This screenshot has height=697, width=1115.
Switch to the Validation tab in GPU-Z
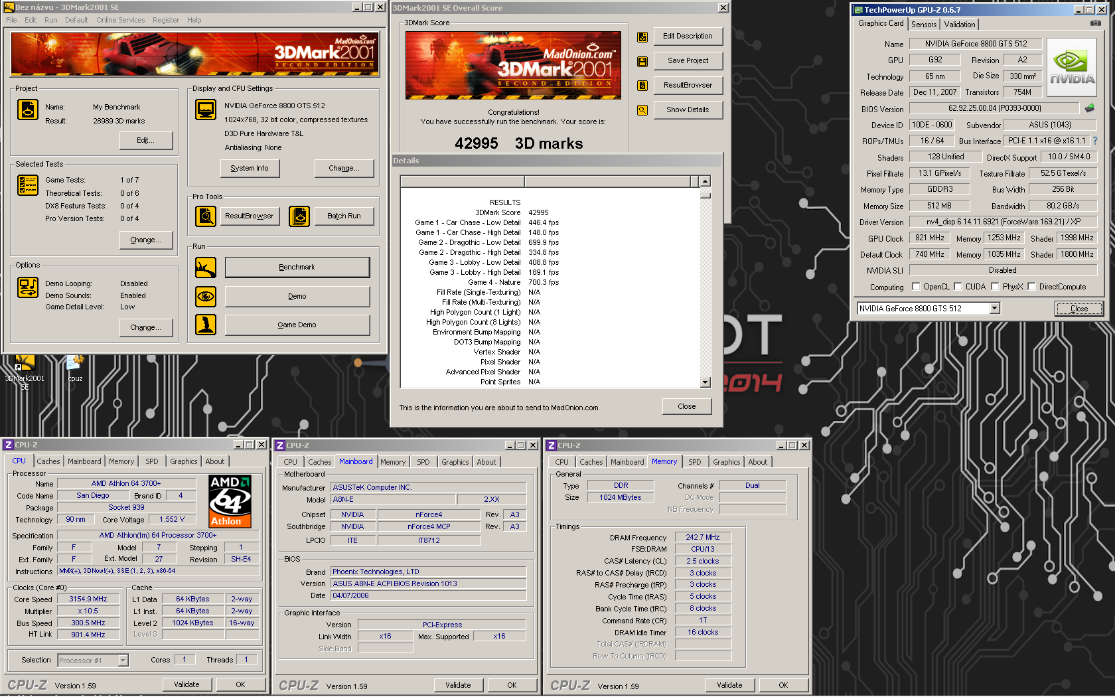[960, 25]
